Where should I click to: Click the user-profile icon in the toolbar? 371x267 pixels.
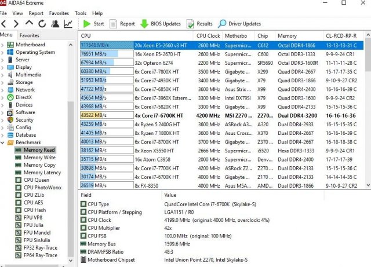coord(55,24)
